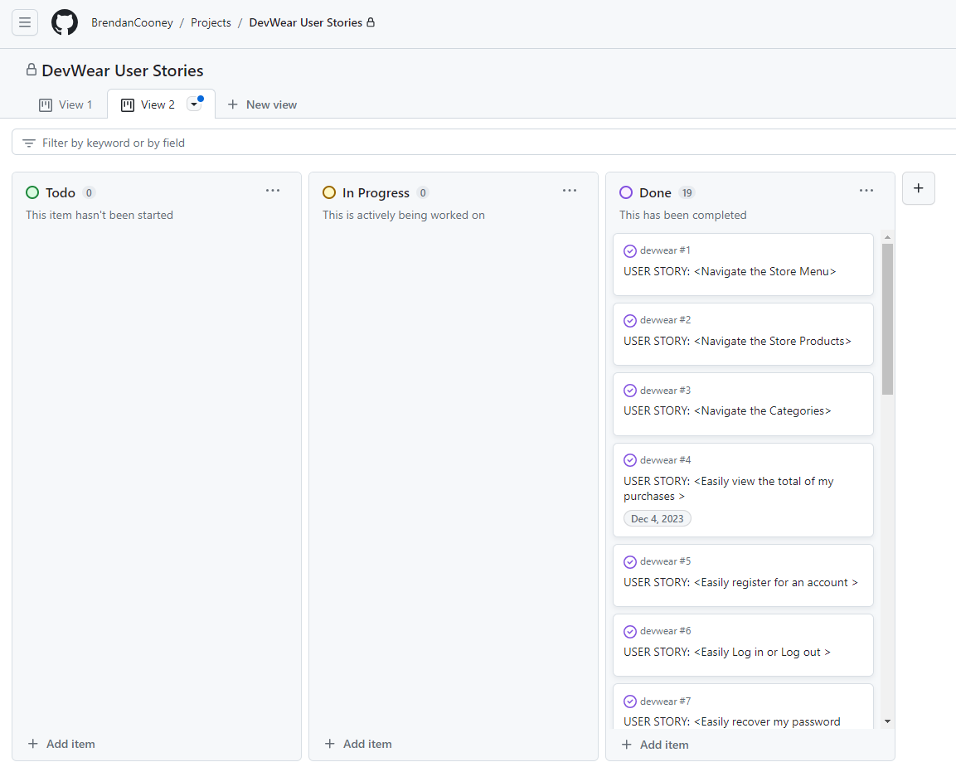The image size is (956, 767).
Task: Click the Dec 4, 2023 date label
Action: click(x=658, y=519)
